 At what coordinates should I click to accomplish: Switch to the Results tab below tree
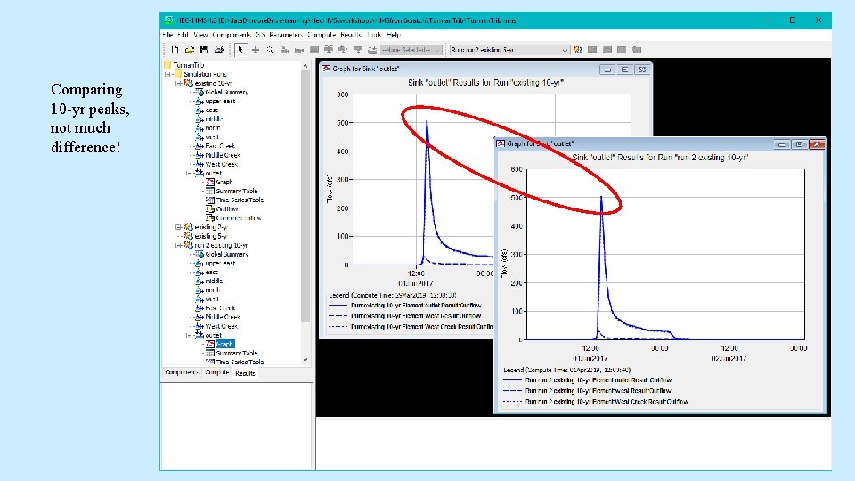[x=245, y=373]
